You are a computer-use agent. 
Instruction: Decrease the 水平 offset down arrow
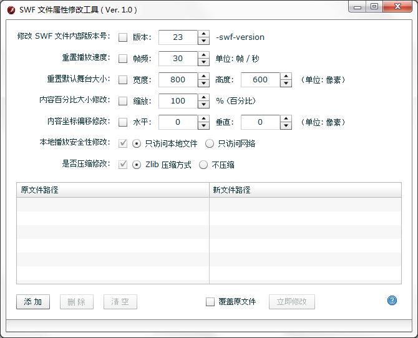coord(203,125)
